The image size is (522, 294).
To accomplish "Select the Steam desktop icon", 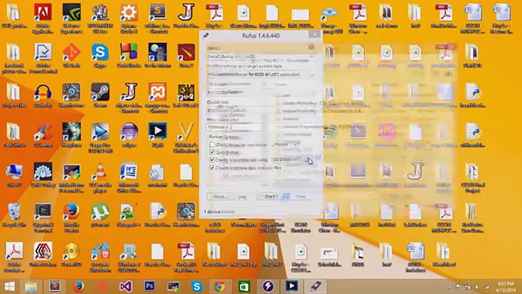I will point(100,96).
